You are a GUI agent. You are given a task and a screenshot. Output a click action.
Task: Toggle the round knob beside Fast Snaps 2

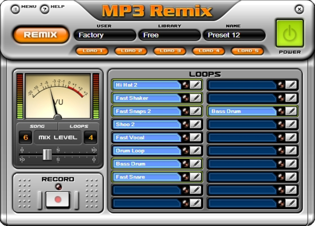[x=185, y=111]
